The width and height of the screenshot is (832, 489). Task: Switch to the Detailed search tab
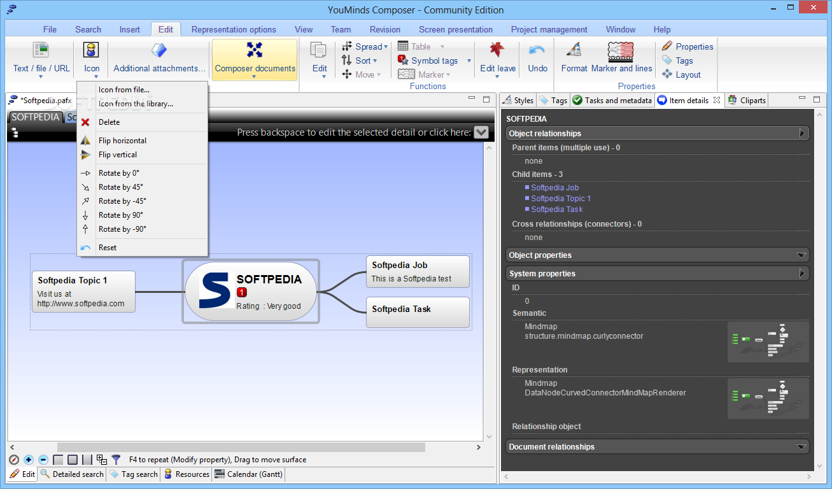[72, 474]
